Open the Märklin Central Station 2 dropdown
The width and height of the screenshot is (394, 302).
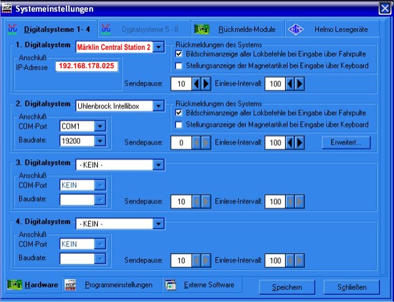point(158,47)
